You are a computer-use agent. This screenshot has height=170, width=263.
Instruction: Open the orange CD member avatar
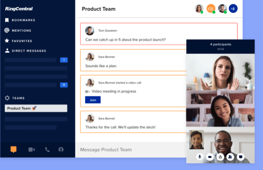tap(211, 9)
